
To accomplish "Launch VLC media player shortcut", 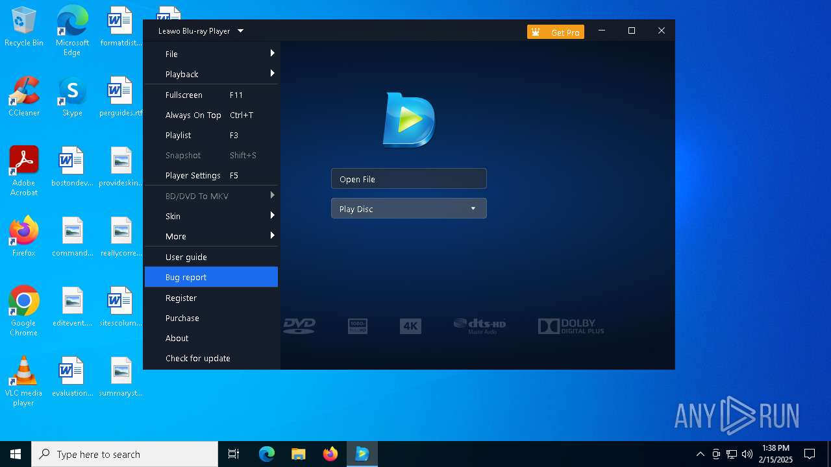I will pyautogui.click(x=24, y=381).
